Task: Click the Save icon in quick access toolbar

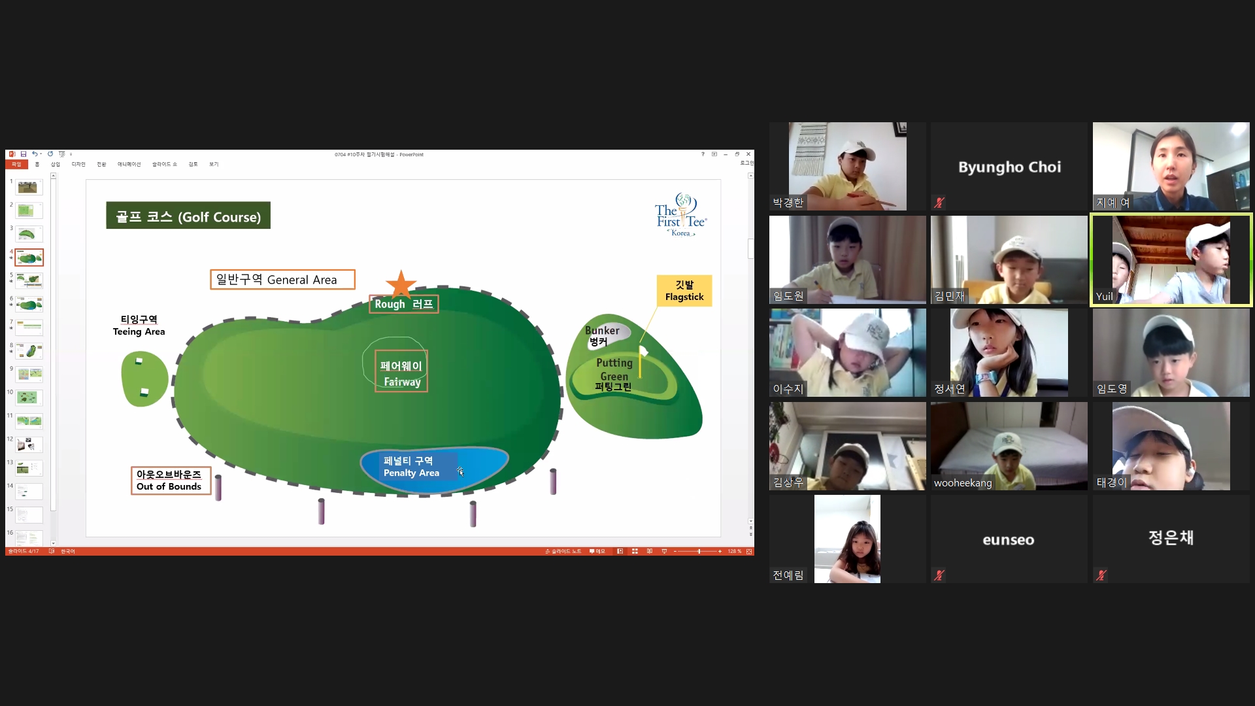Action: (x=24, y=154)
